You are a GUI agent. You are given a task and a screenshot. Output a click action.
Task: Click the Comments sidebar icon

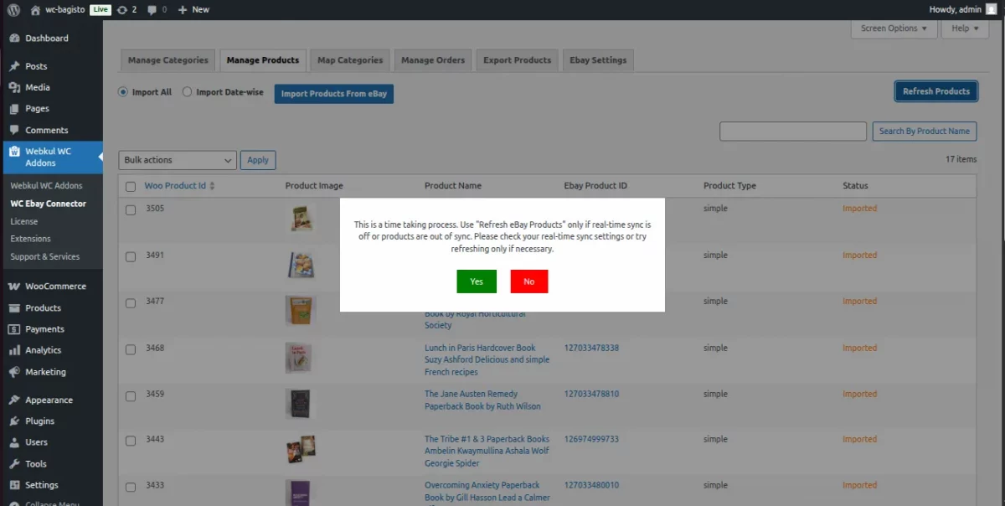(x=14, y=130)
